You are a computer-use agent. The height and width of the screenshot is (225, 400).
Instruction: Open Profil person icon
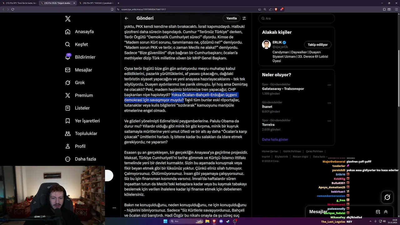pos(68,146)
